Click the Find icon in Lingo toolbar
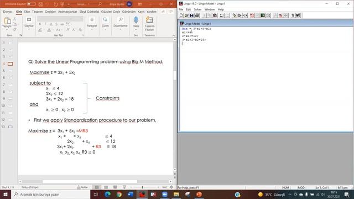This screenshot has width=354, height=199. click(235, 15)
